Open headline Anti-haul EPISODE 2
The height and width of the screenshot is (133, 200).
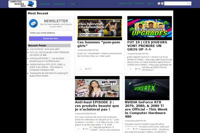[x=97, y=106]
